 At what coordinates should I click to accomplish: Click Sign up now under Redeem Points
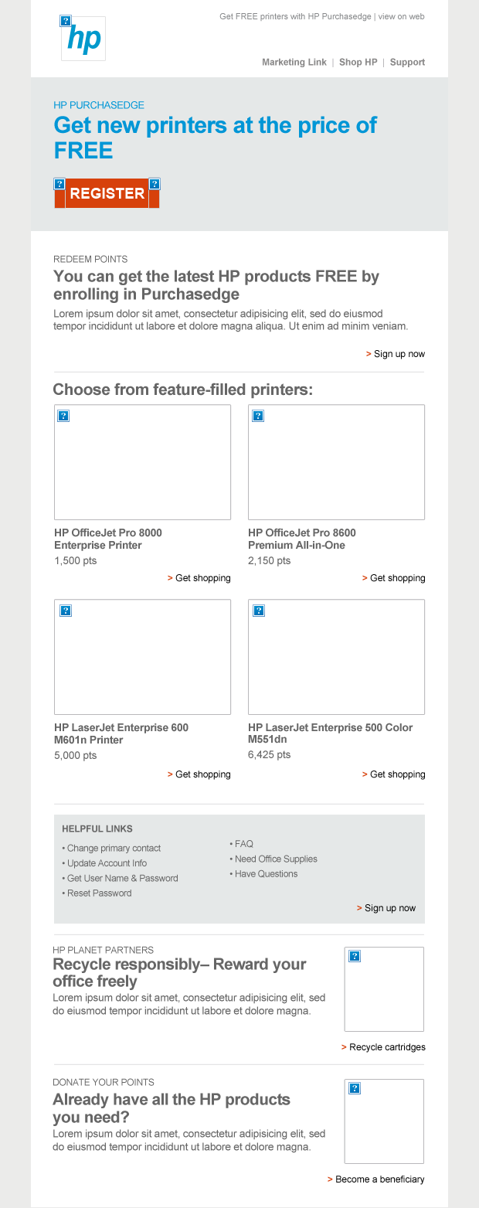coord(399,354)
